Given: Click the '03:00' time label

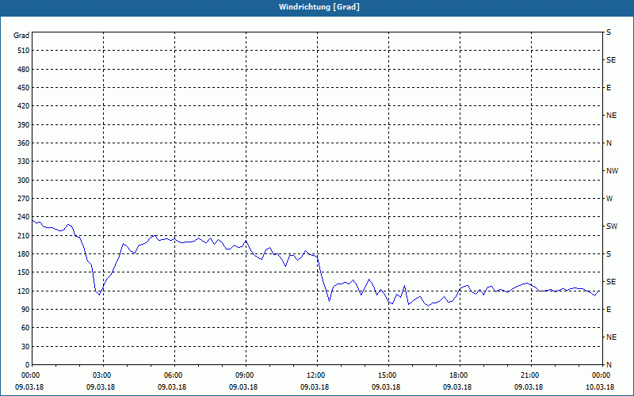Looking at the screenshot, I should coord(103,375).
